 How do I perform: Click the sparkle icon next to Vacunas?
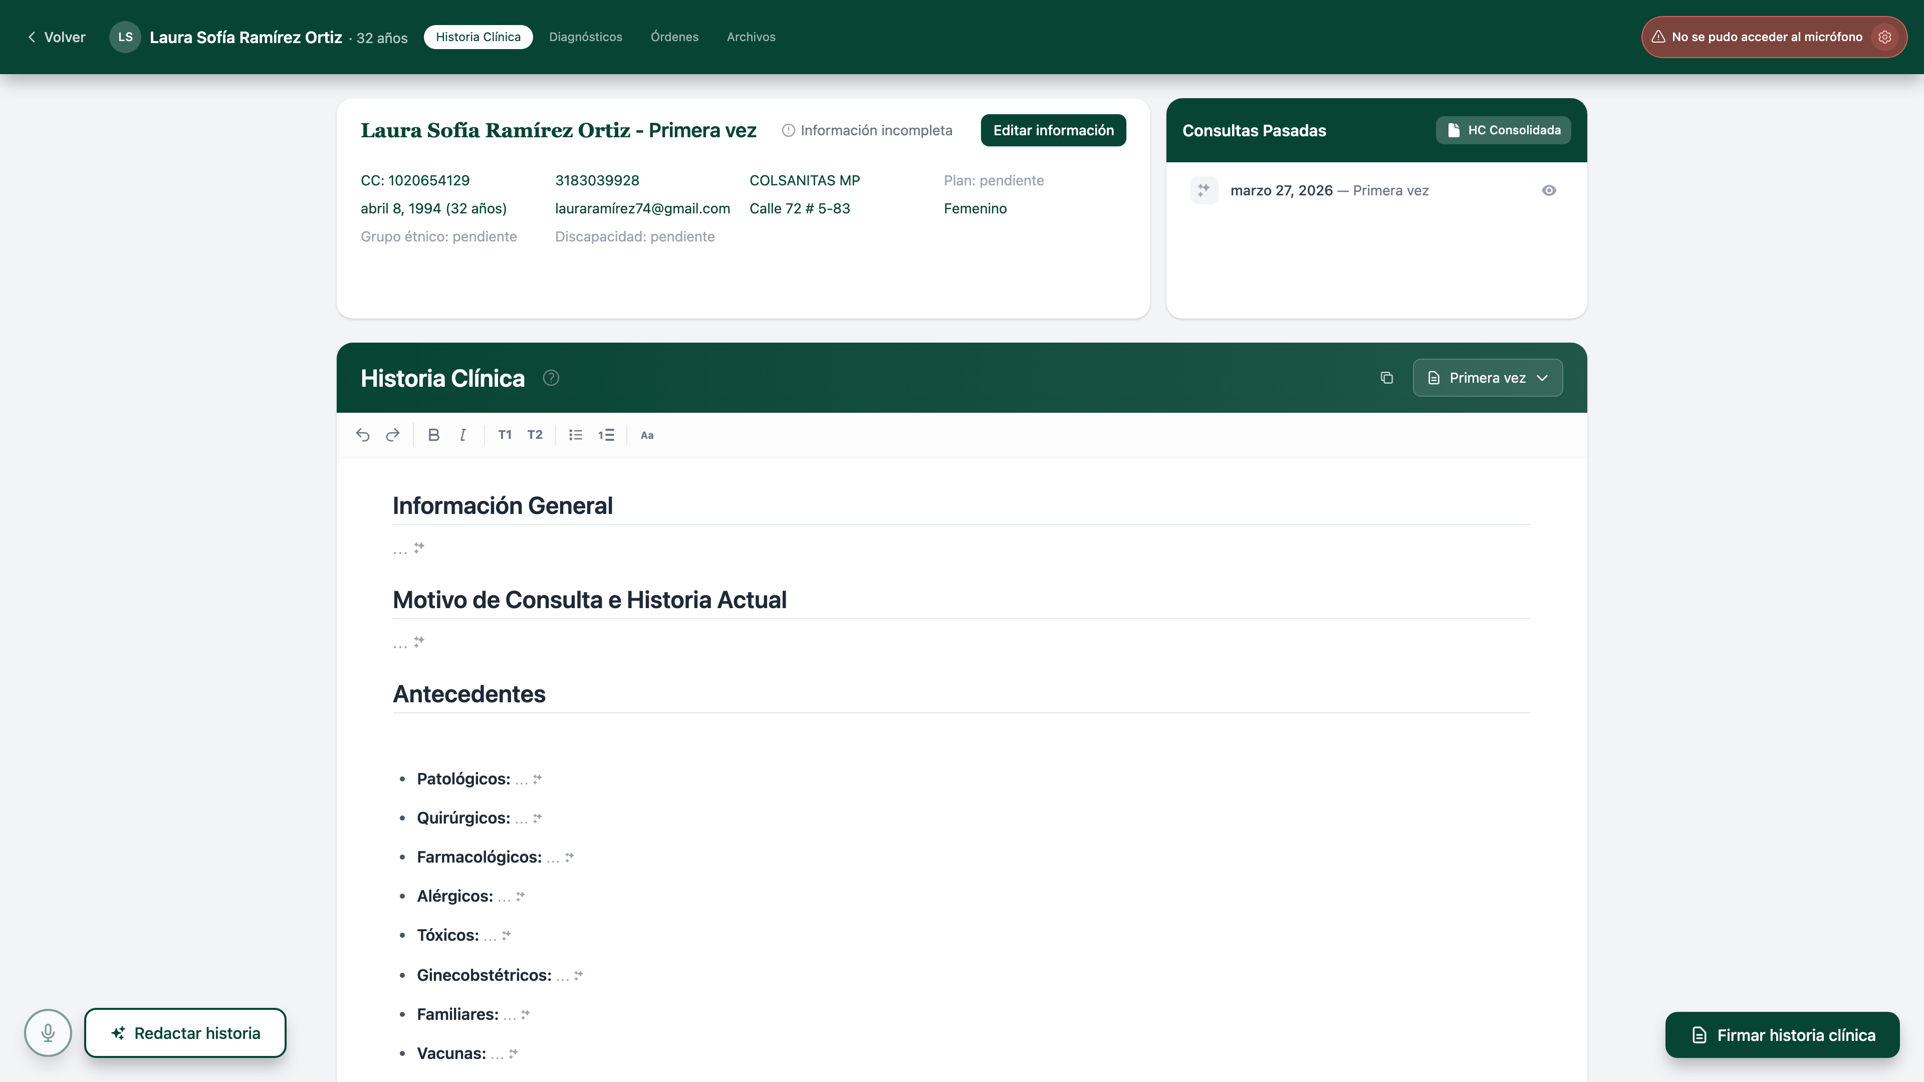pos(513,1053)
